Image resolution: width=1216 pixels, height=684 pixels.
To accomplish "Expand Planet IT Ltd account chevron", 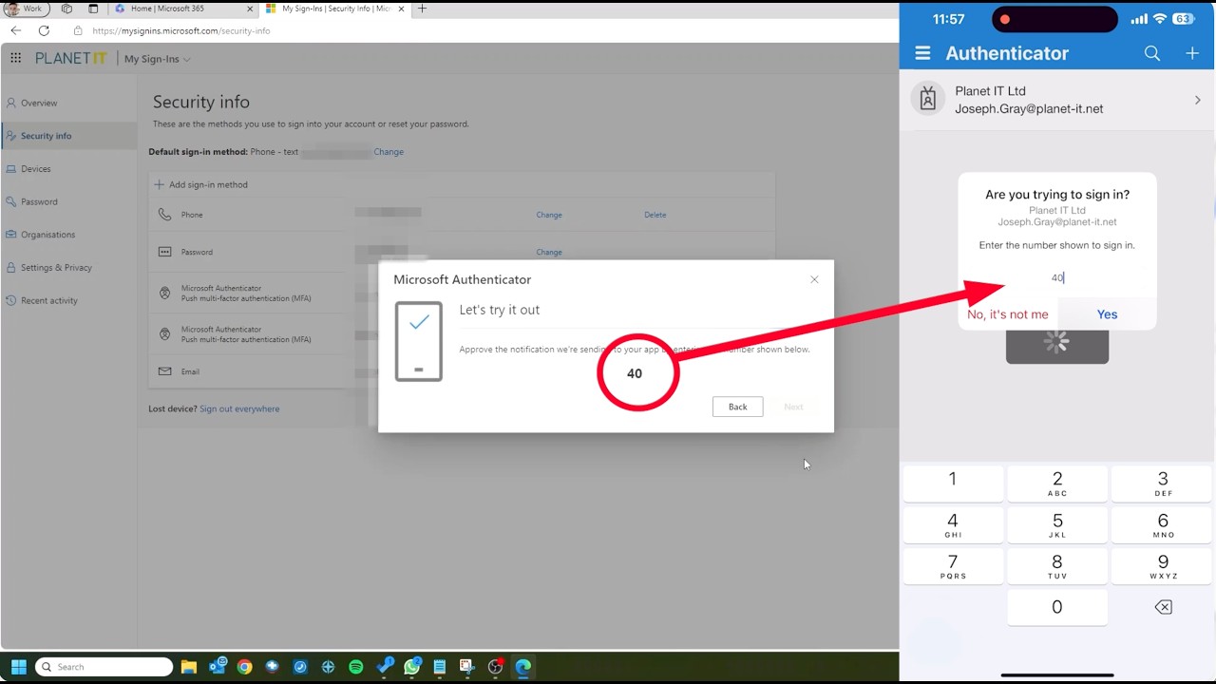I will (1197, 100).
